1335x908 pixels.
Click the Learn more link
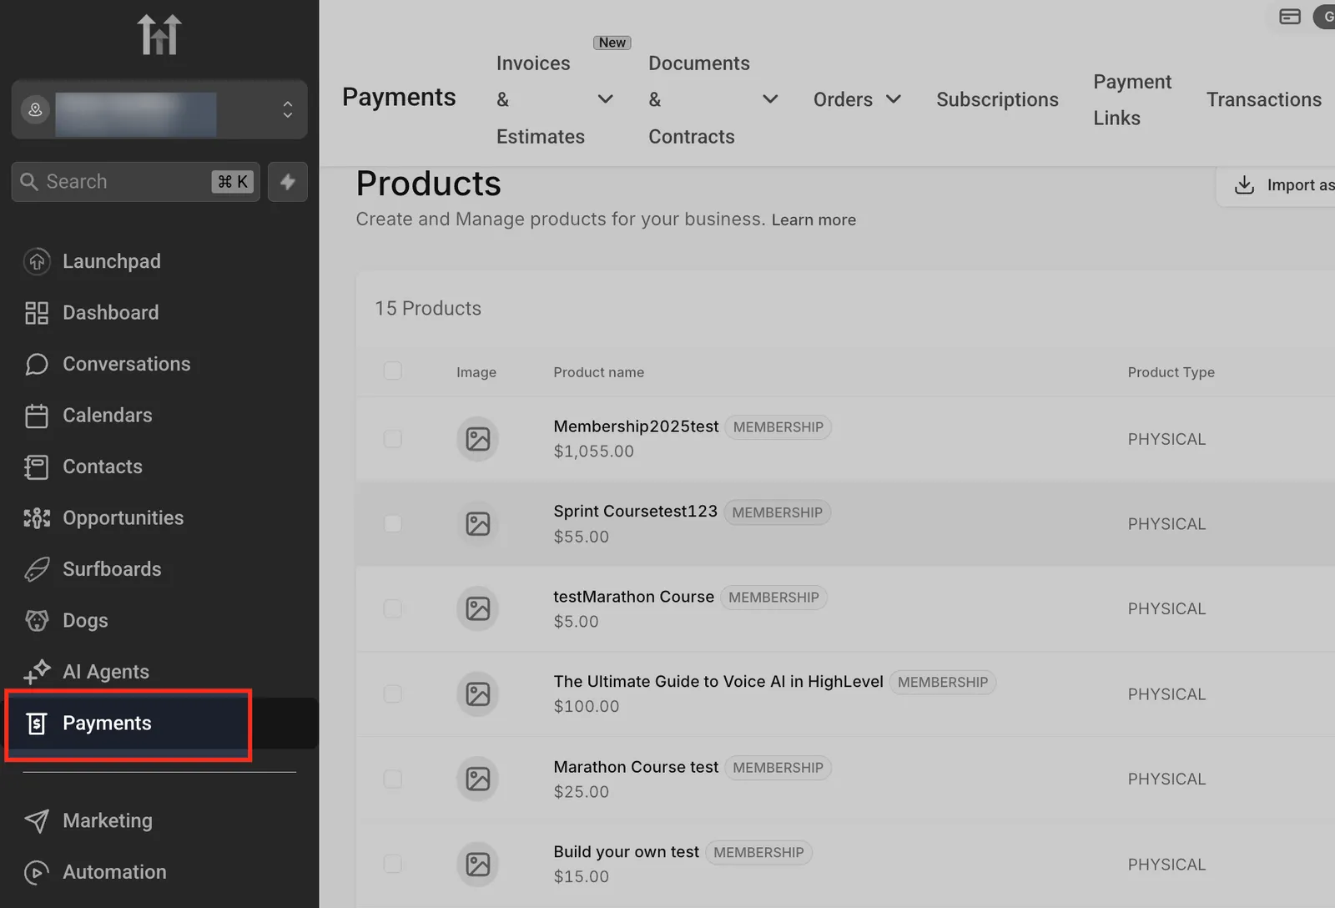pyautogui.click(x=814, y=220)
